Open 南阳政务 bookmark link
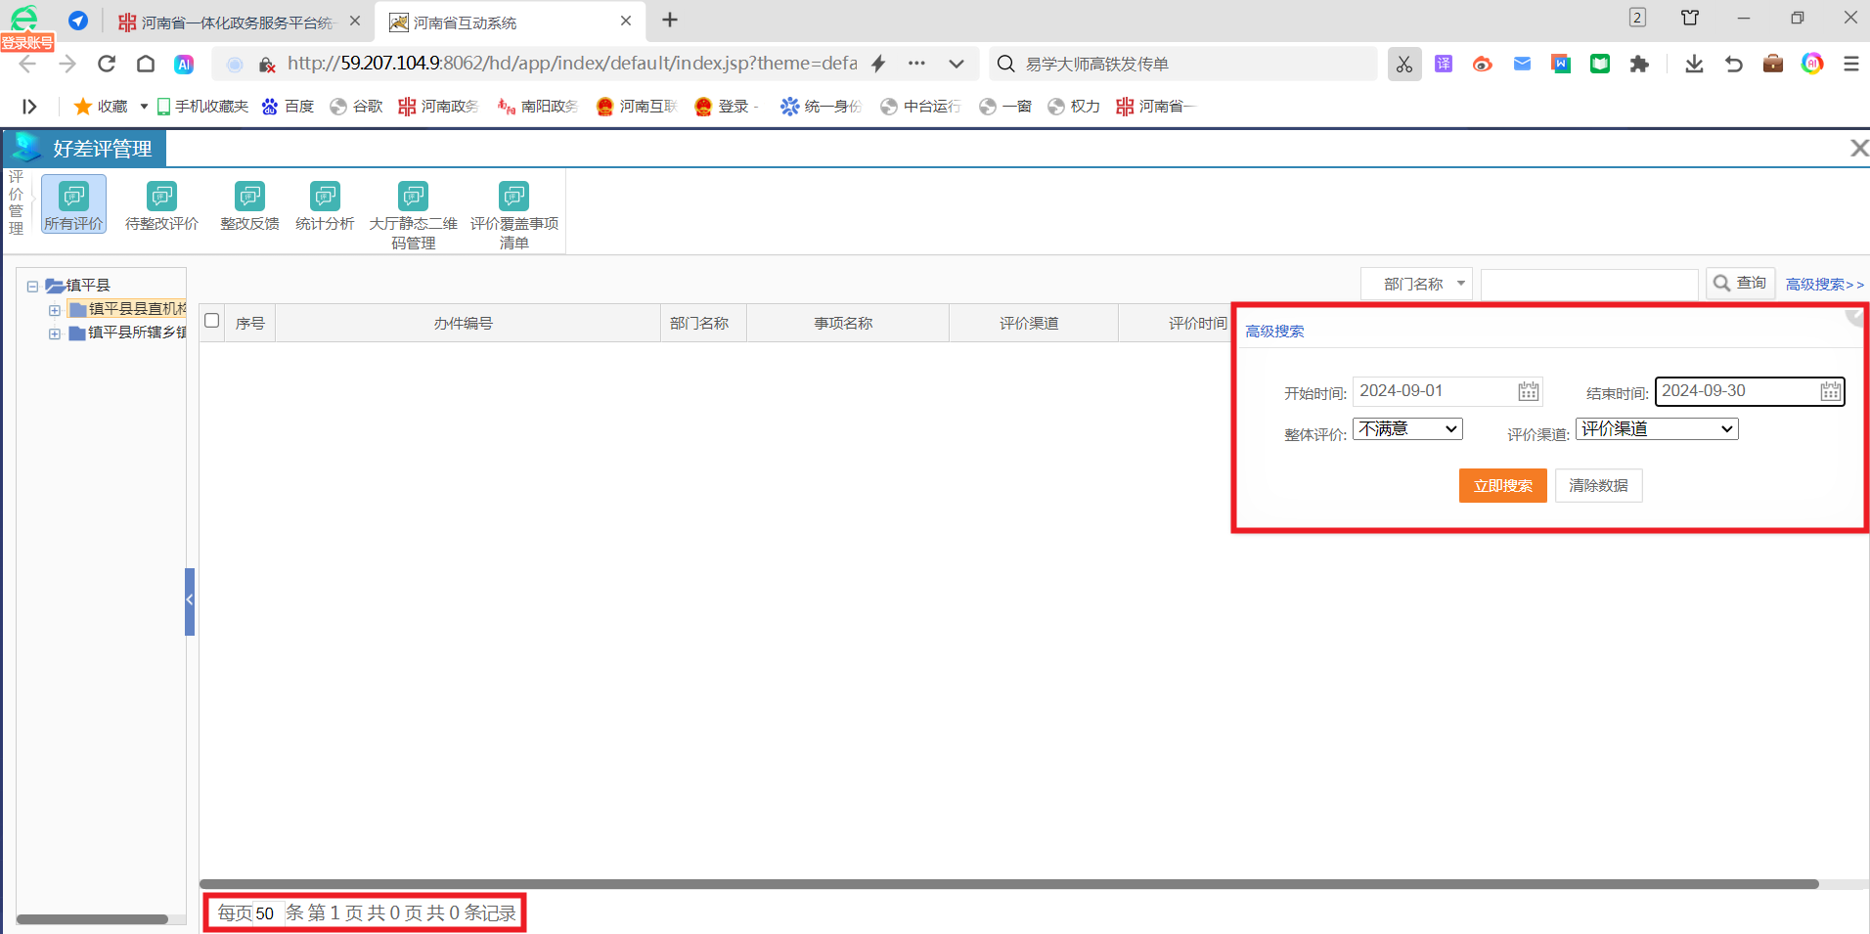Image resolution: width=1870 pixels, height=934 pixels. pyautogui.click(x=537, y=107)
